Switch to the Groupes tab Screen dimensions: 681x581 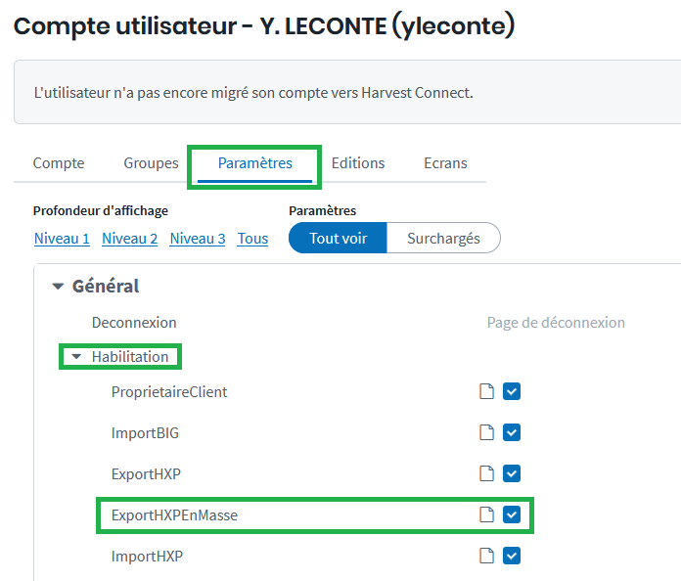[x=151, y=163]
